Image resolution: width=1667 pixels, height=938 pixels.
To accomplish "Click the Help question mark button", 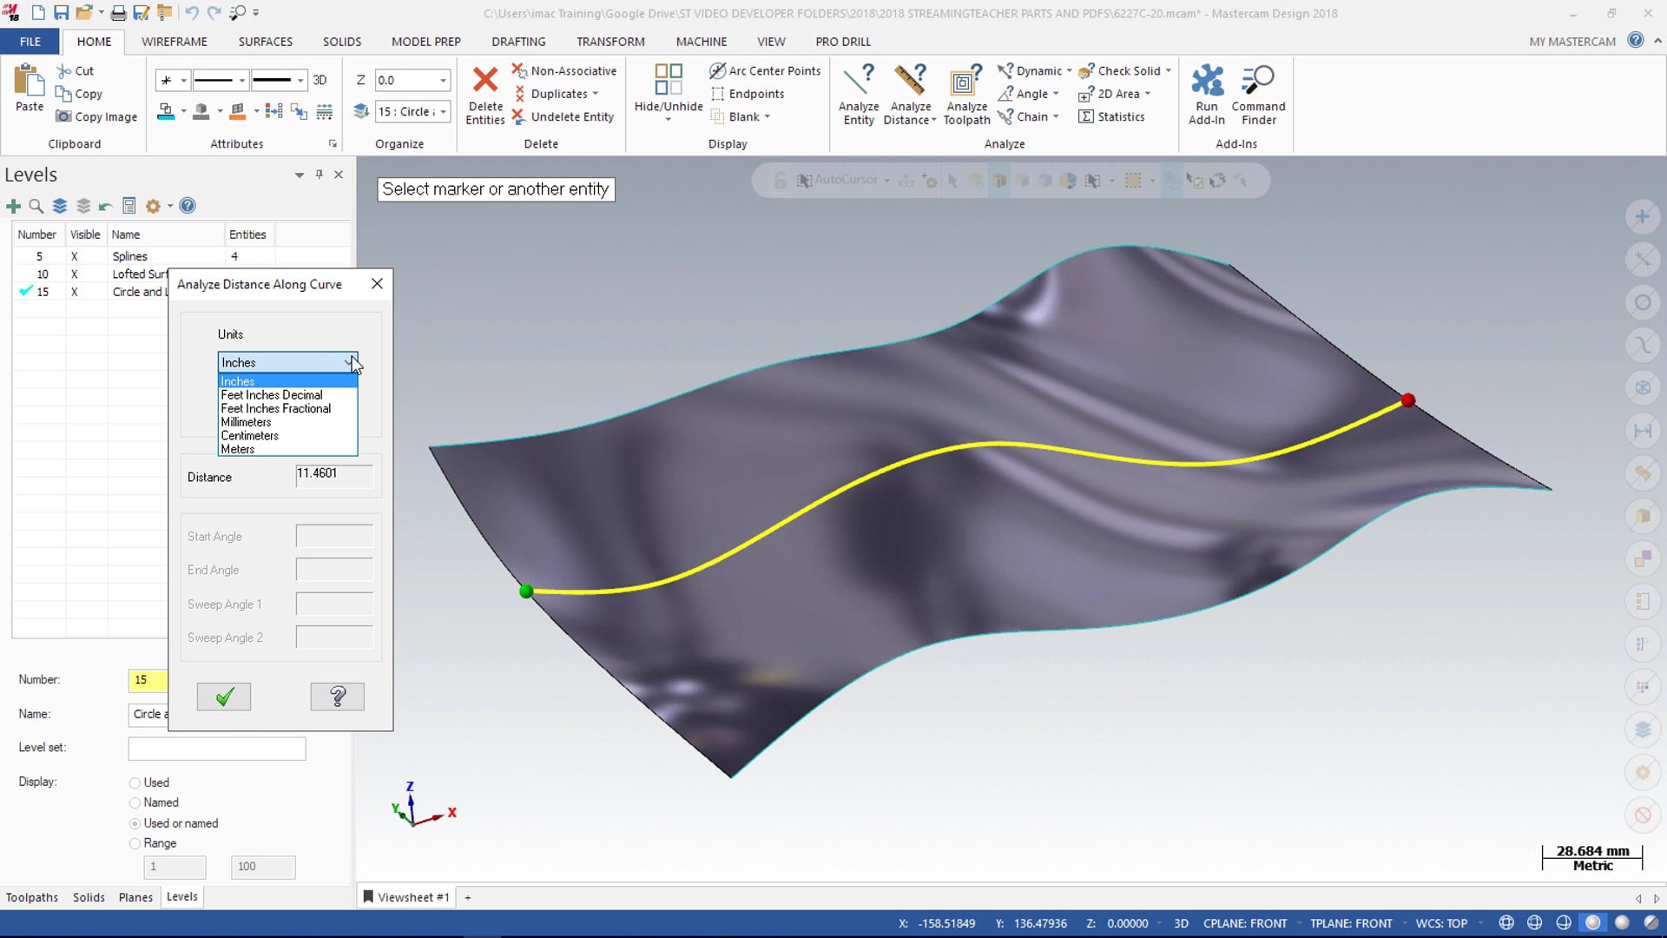I will (337, 697).
